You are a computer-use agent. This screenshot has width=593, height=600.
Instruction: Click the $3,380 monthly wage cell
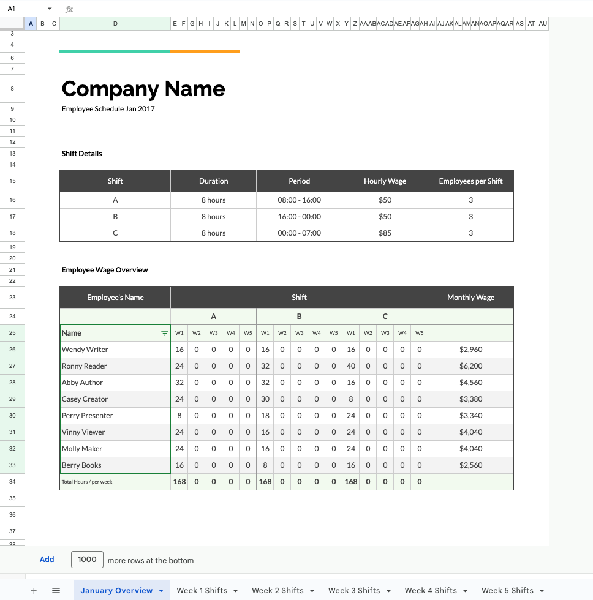click(470, 399)
